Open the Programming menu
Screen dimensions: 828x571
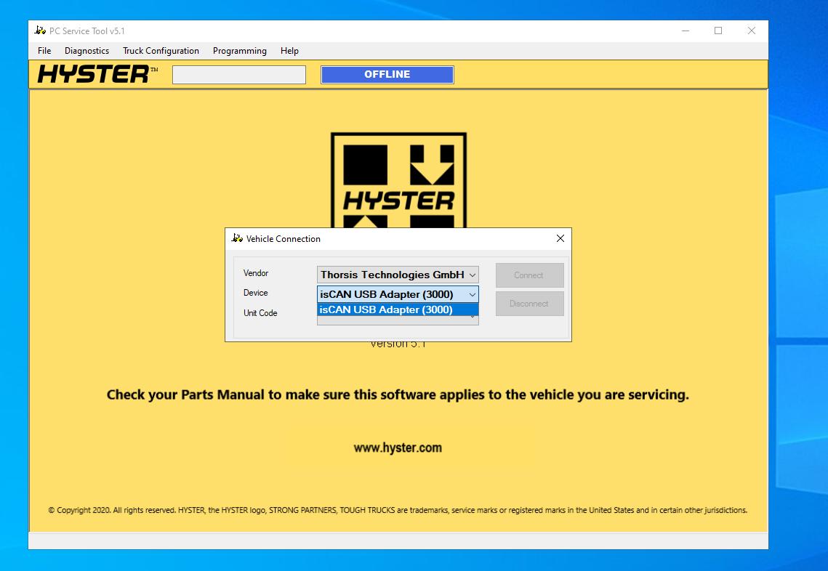239,51
